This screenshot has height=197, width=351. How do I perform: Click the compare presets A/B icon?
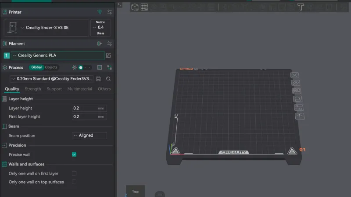[109, 67]
